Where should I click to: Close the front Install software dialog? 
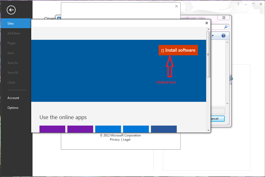(207, 23)
